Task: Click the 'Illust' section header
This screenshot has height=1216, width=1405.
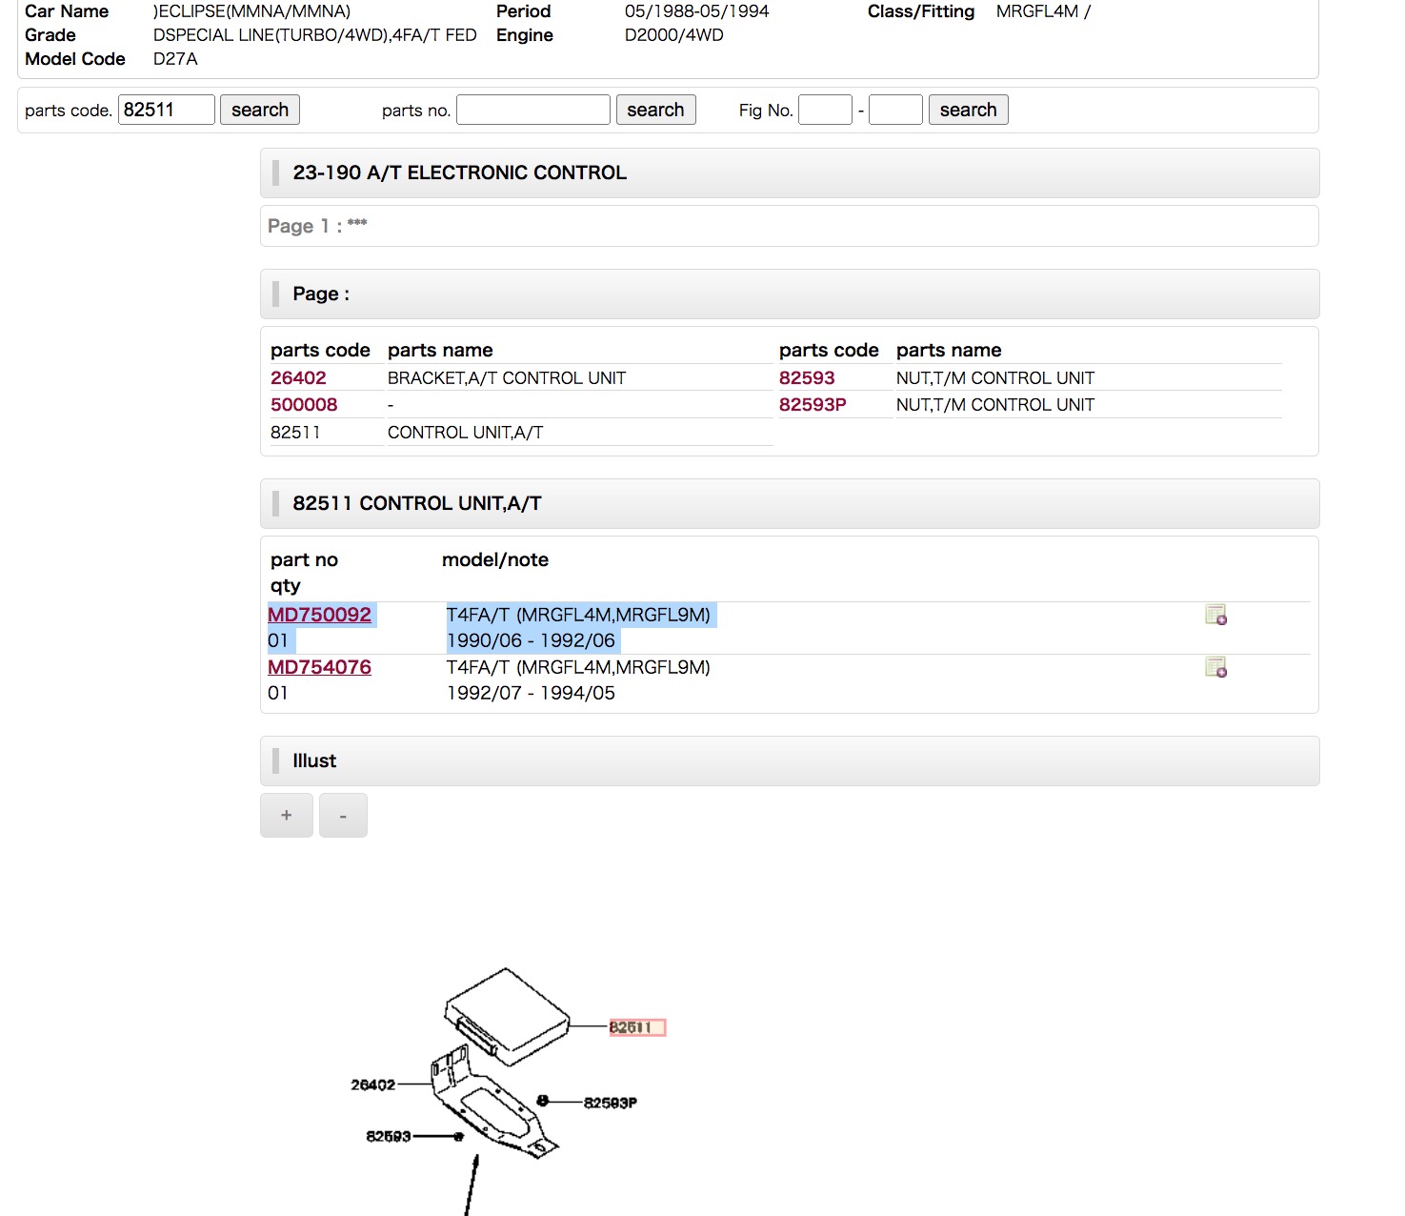Action: [x=790, y=760]
